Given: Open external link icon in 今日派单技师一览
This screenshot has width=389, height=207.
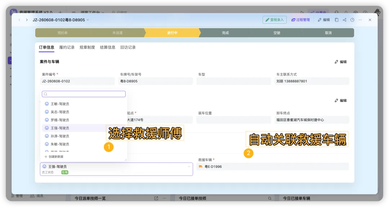Looking at the screenshot, I should pyautogui.click(x=156, y=198).
